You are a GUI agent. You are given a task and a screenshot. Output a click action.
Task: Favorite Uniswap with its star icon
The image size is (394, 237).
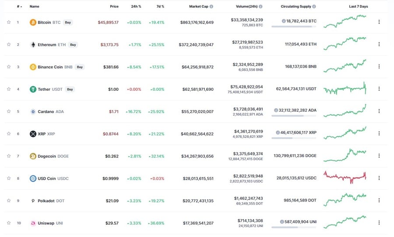9,223
